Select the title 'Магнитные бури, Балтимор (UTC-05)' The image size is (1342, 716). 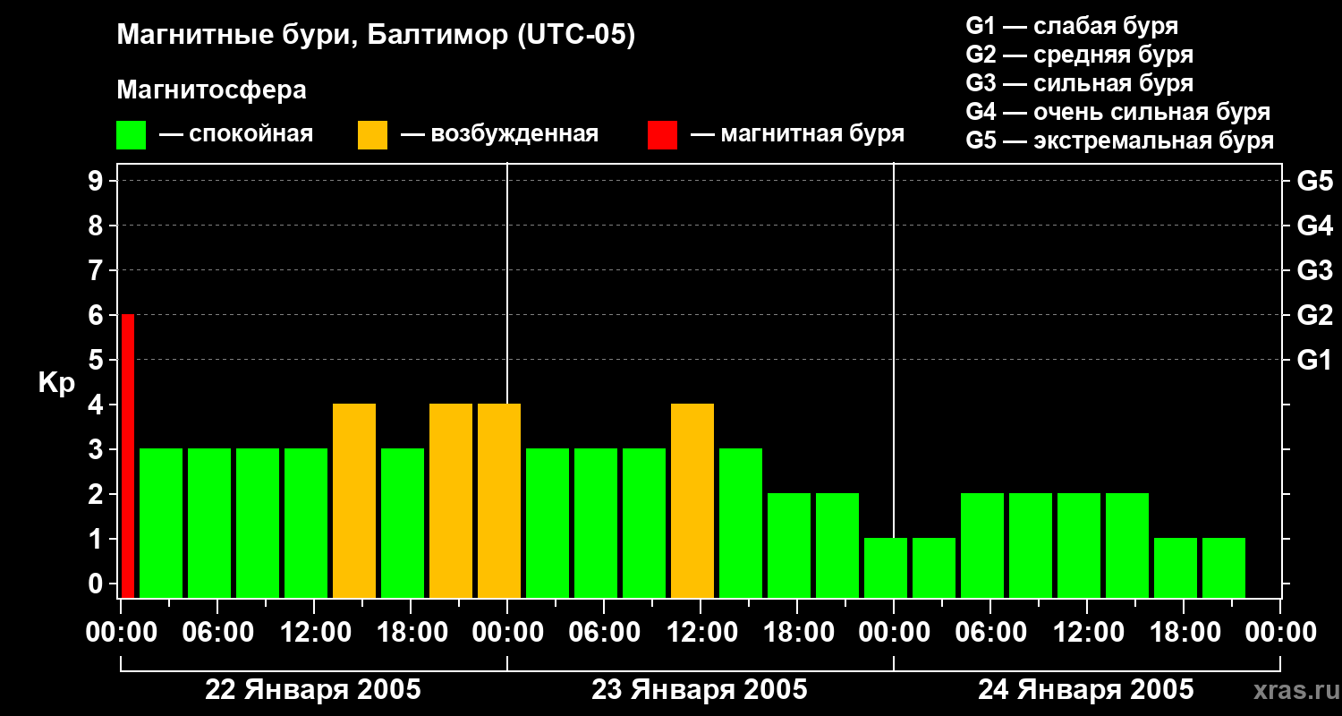coord(376,36)
